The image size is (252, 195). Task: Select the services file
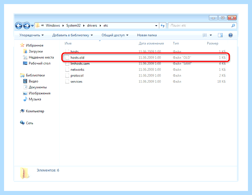(146, 81)
